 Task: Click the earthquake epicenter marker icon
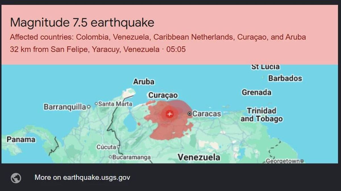coord(170,114)
